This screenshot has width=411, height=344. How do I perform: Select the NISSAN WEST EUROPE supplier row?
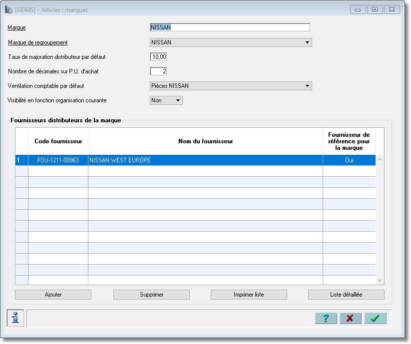pyautogui.click(x=195, y=160)
